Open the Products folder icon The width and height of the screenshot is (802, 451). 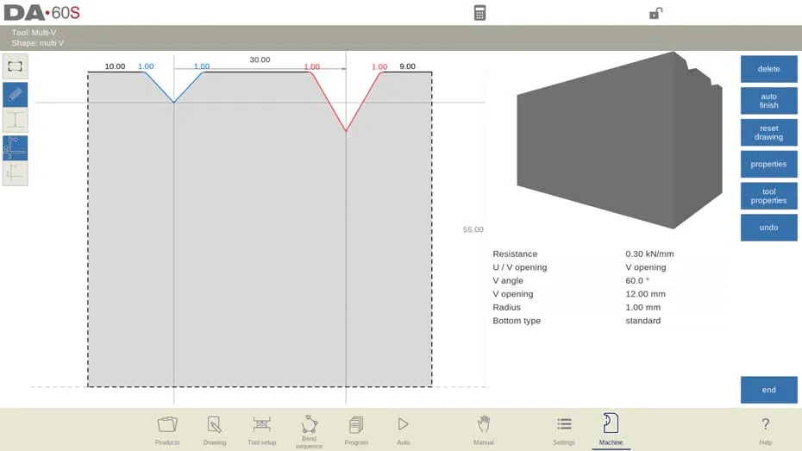(x=167, y=430)
